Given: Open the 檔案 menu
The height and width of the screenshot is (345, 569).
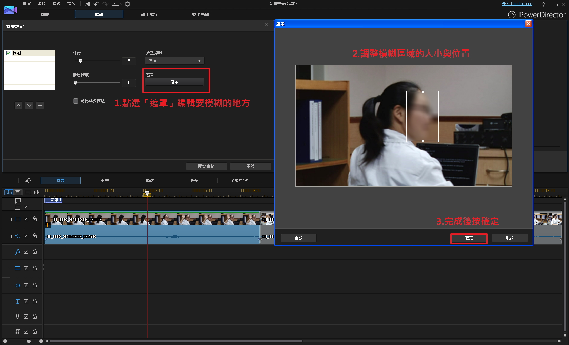Looking at the screenshot, I should 26,4.
